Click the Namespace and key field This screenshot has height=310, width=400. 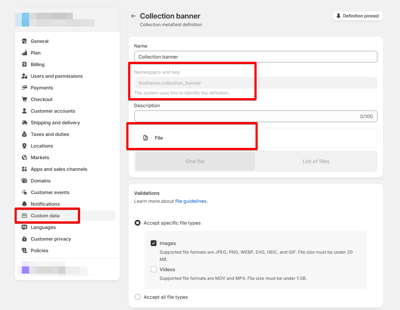256,83
